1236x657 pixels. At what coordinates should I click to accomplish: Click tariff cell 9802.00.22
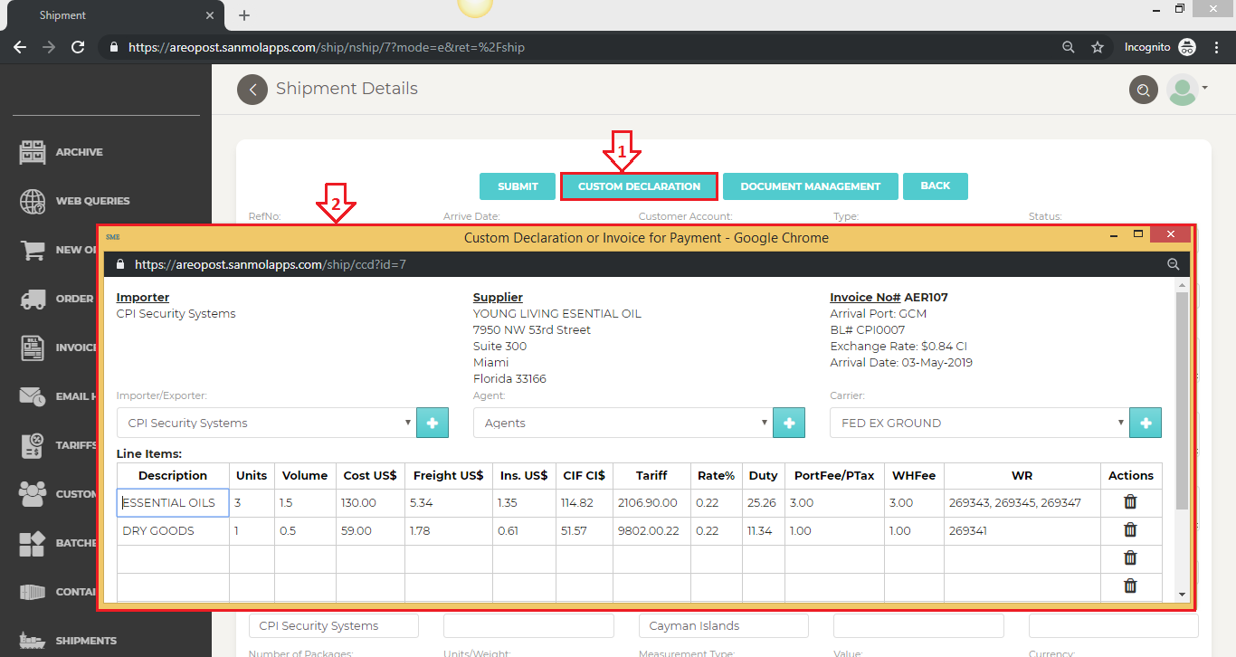click(651, 531)
